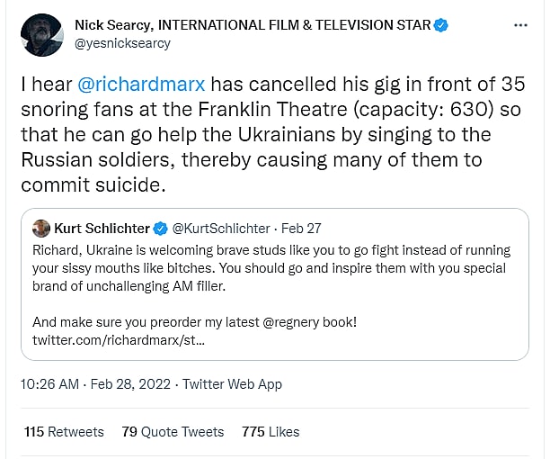View the 115 Retweets list

pos(64,432)
